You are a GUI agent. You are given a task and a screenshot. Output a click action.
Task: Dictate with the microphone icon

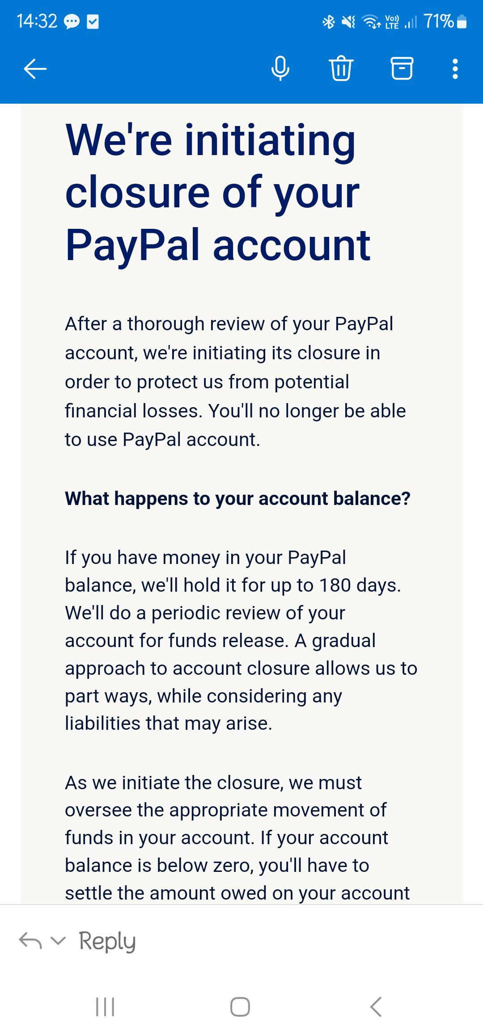[280, 68]
